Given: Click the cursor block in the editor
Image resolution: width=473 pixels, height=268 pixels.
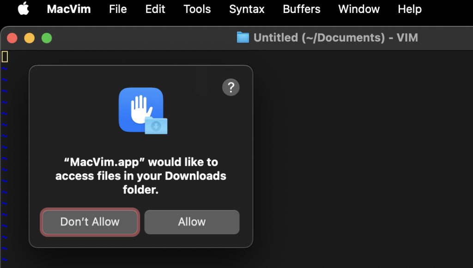Looking at the screenshot, I should (5, 57).
